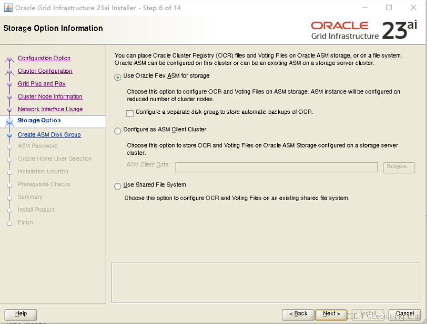This screenshot has width=427, height=324.
Task: Click the Summary step text
Action: [30, 197]
